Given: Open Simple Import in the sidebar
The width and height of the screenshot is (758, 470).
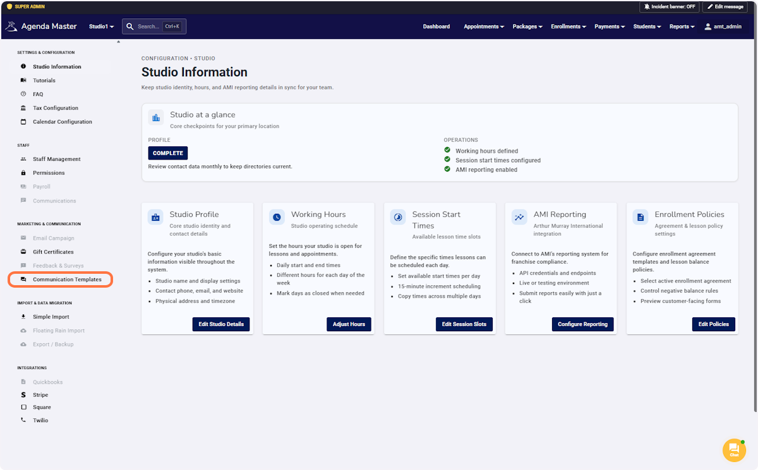Looking at the screenshot, I should tap(51, 317).
